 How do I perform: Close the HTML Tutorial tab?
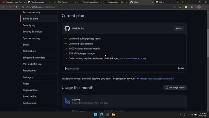[x=75, y=2]
